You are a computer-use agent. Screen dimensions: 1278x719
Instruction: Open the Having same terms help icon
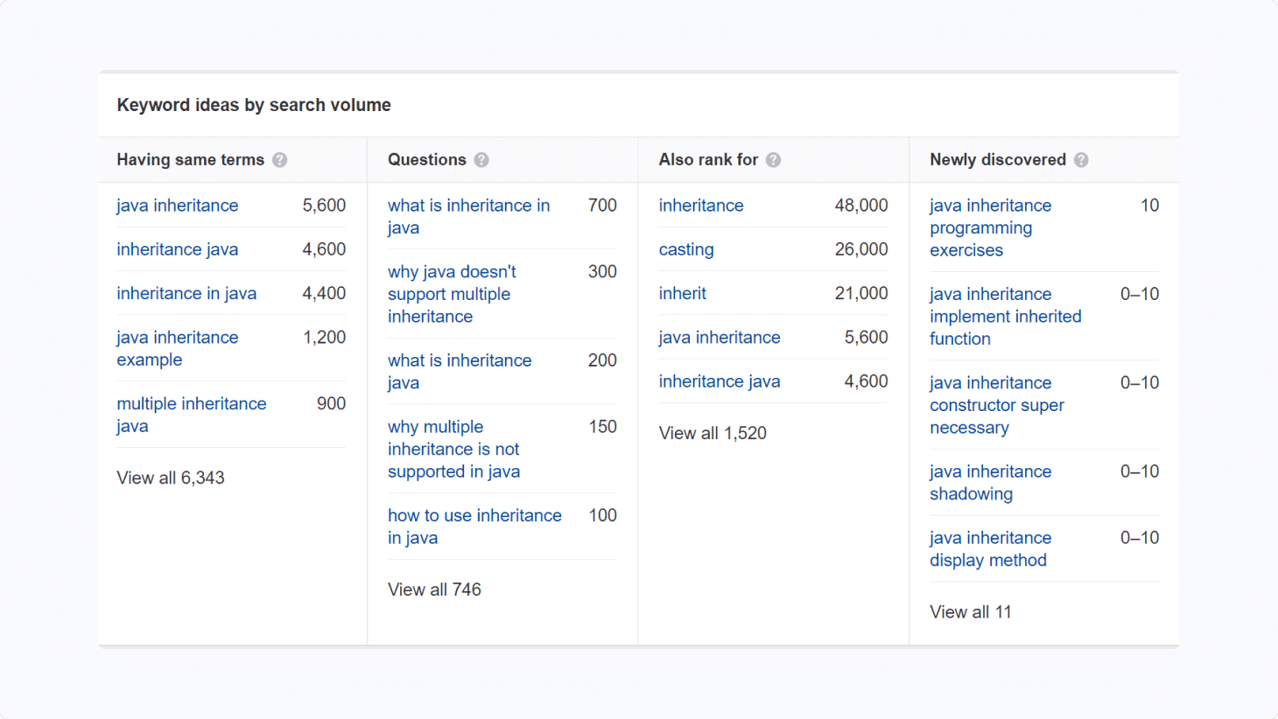click(279, 160)
